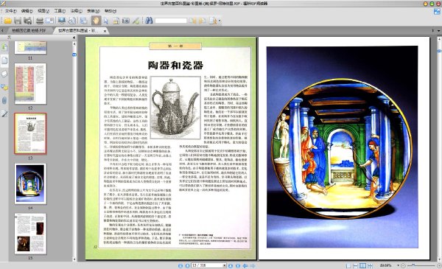Image resolution: width=442 pixels, height=269 pixels.
Task: Toggle two-page facing layout view
Action: point(362,265)
